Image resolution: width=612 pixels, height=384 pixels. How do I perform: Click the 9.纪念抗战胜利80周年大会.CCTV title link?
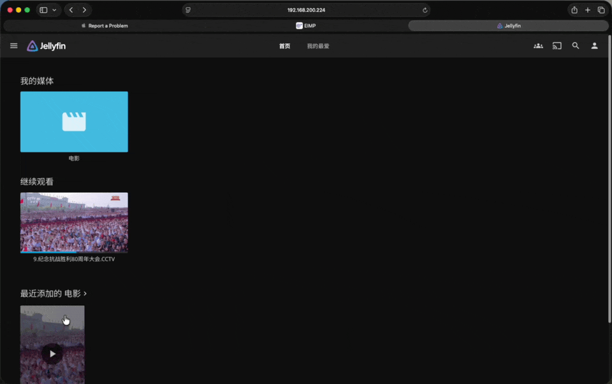coord(74,259)
